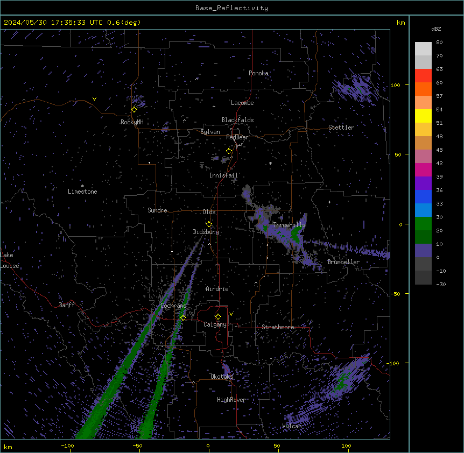
Task: Click the Lacombe town label
Action: tap(242, 103)
